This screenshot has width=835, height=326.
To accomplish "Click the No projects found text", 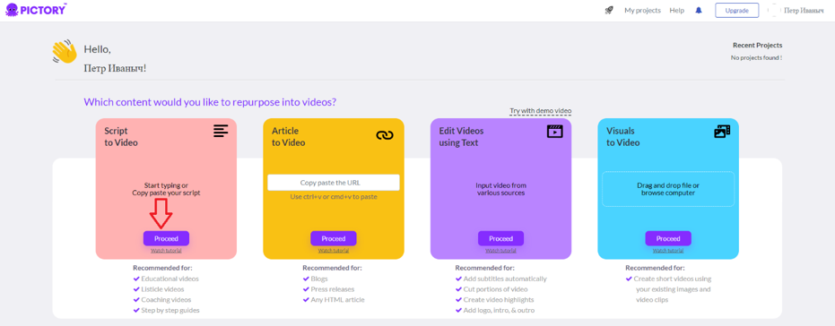I will click(x=756, y=57).
